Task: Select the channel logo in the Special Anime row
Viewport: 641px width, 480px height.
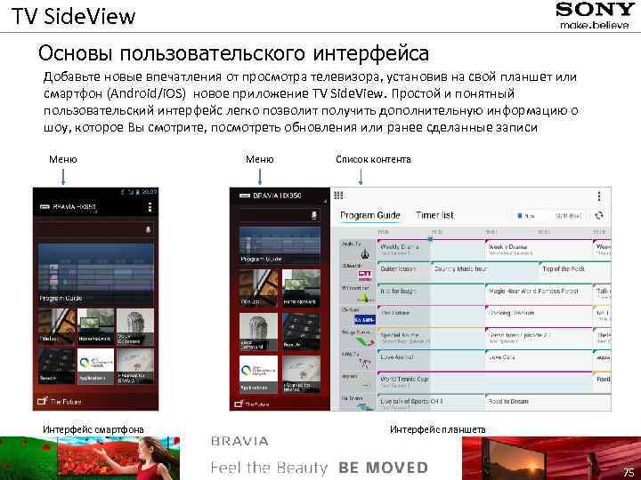Action: 365,341
